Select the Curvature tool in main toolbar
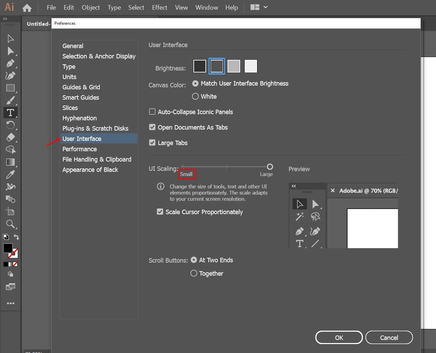 click(x=10, y=76)
